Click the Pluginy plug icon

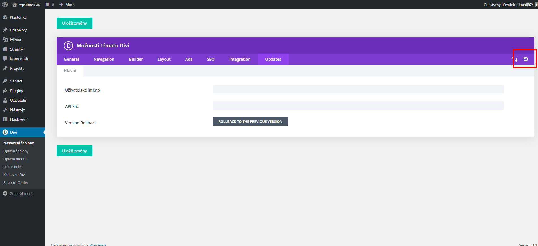[5, 91]
